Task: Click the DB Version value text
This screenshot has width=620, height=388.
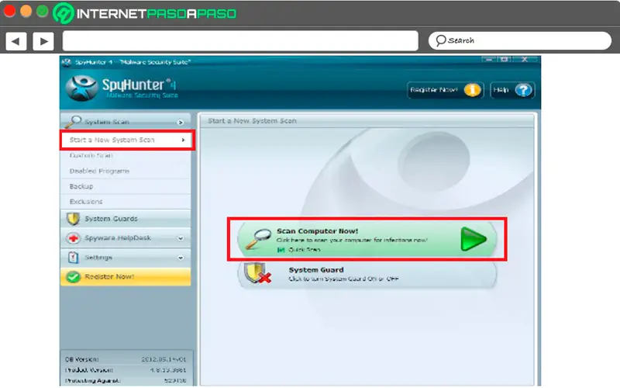Action: [164, 359]
